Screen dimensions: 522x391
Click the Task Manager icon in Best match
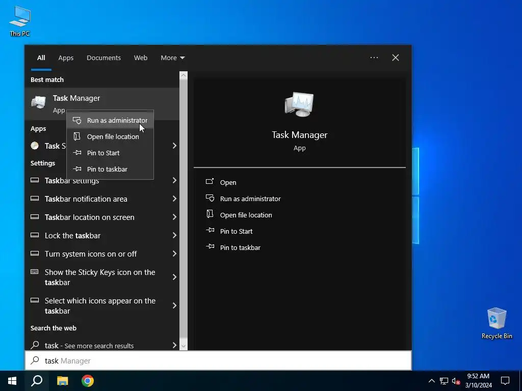coord(39,102)
